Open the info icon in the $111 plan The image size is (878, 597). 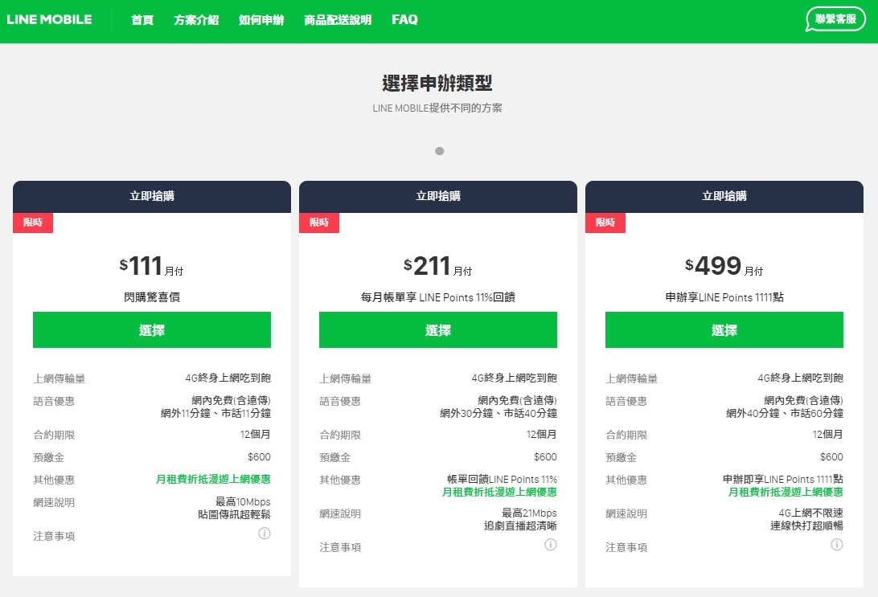click(x=265, y=534)
